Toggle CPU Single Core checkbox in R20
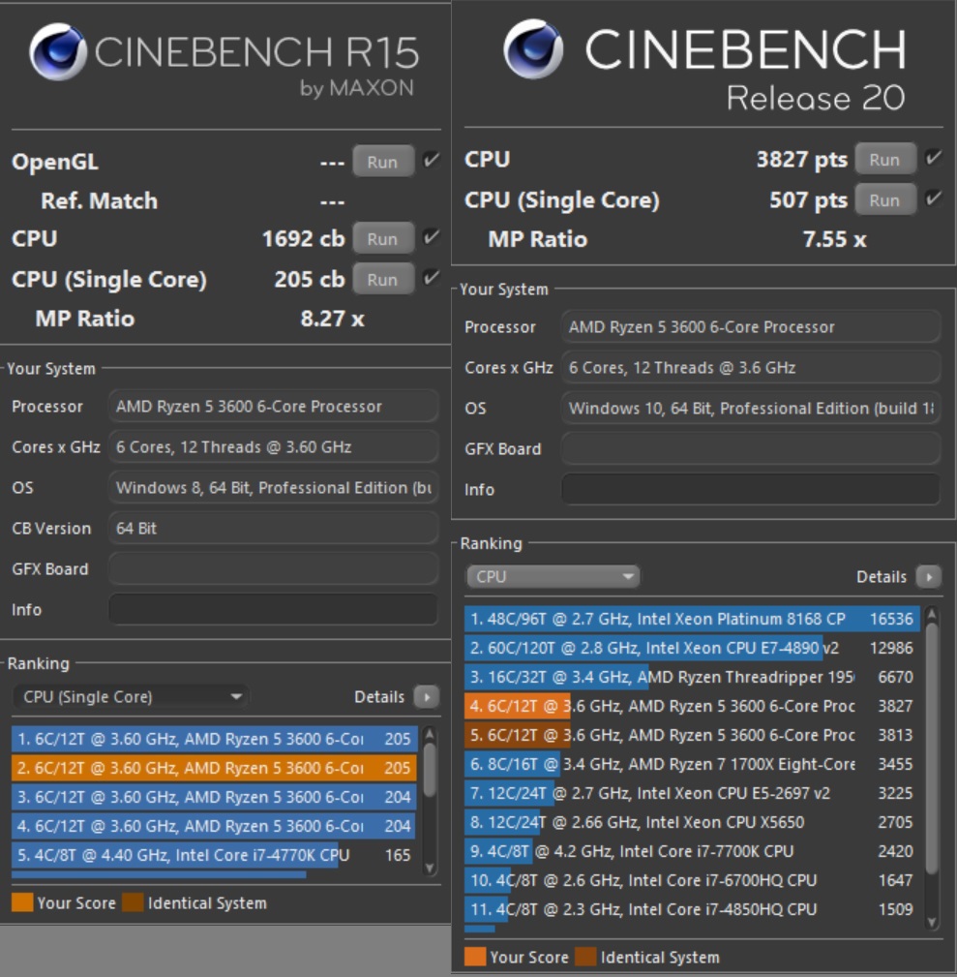This screenshot has height=977, width=957. 933,198
